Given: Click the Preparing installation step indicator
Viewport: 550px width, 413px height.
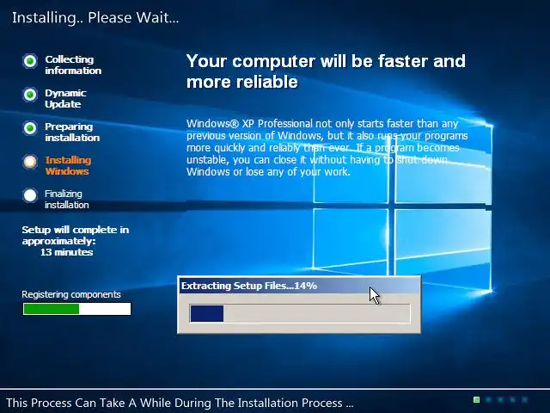Looking at the screenshot, I should (x=30, y=128).
